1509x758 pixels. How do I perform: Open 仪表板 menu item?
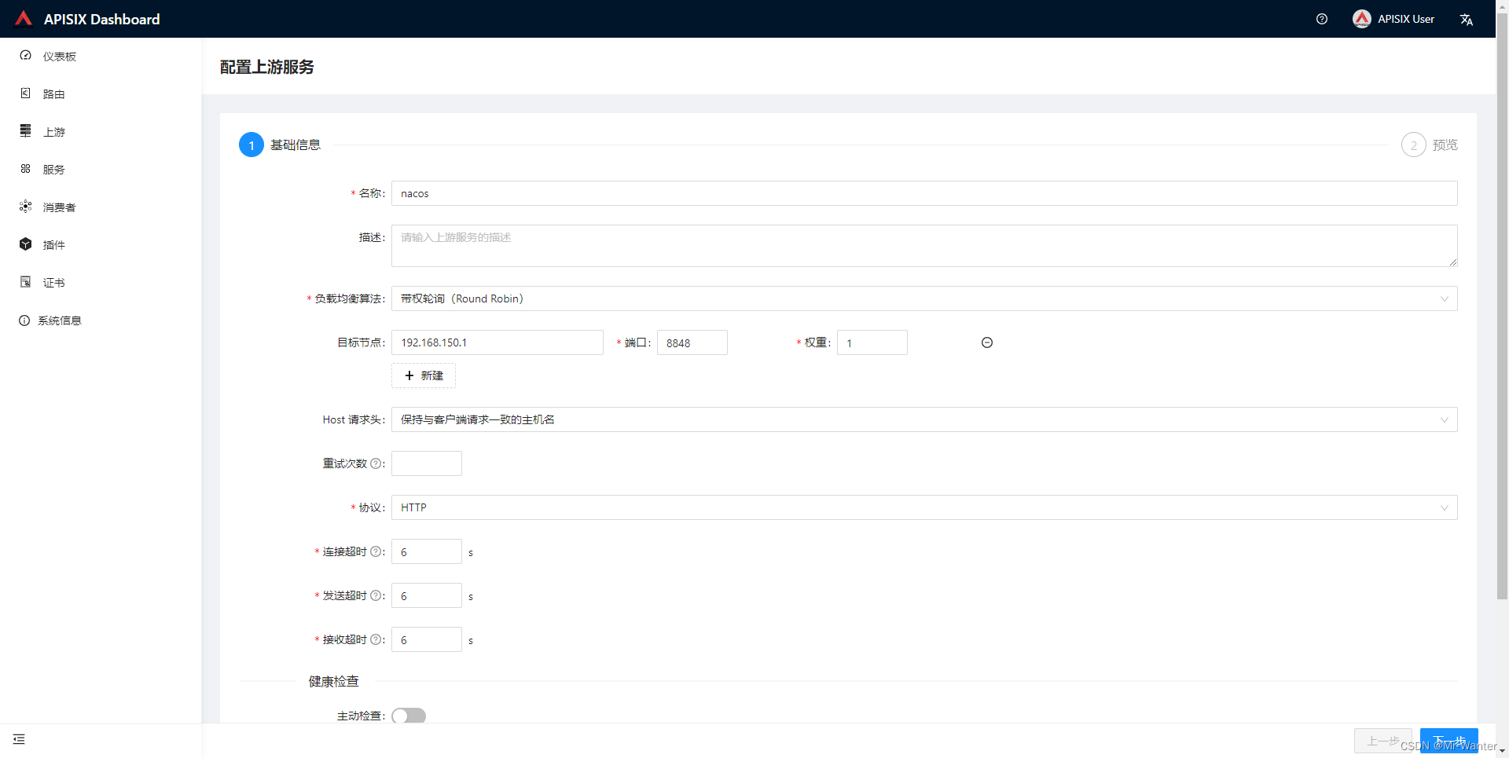click(101, 57)
